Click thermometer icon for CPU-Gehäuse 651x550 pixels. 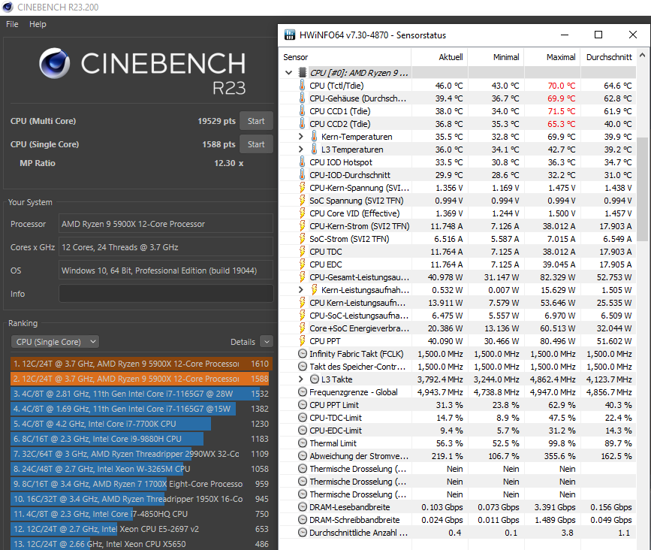(x=303, y=98)
